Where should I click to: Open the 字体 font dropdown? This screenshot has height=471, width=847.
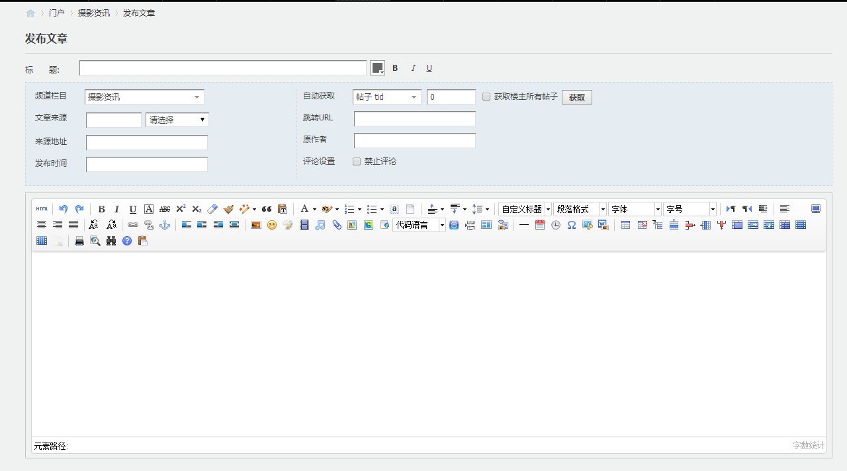point(635,209)
